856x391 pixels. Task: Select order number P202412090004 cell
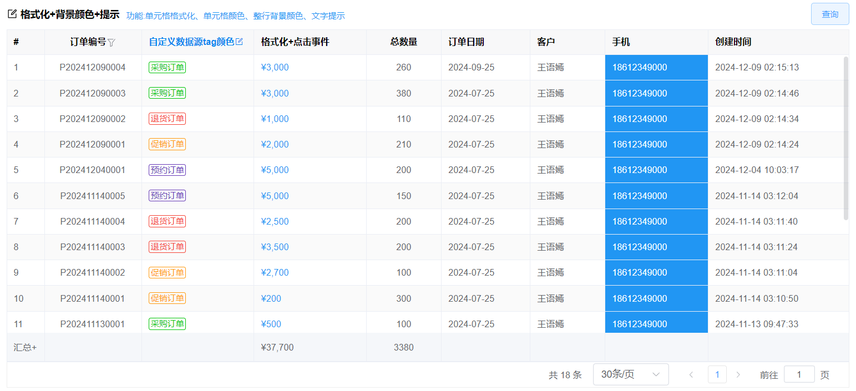[x=93, y=68]
